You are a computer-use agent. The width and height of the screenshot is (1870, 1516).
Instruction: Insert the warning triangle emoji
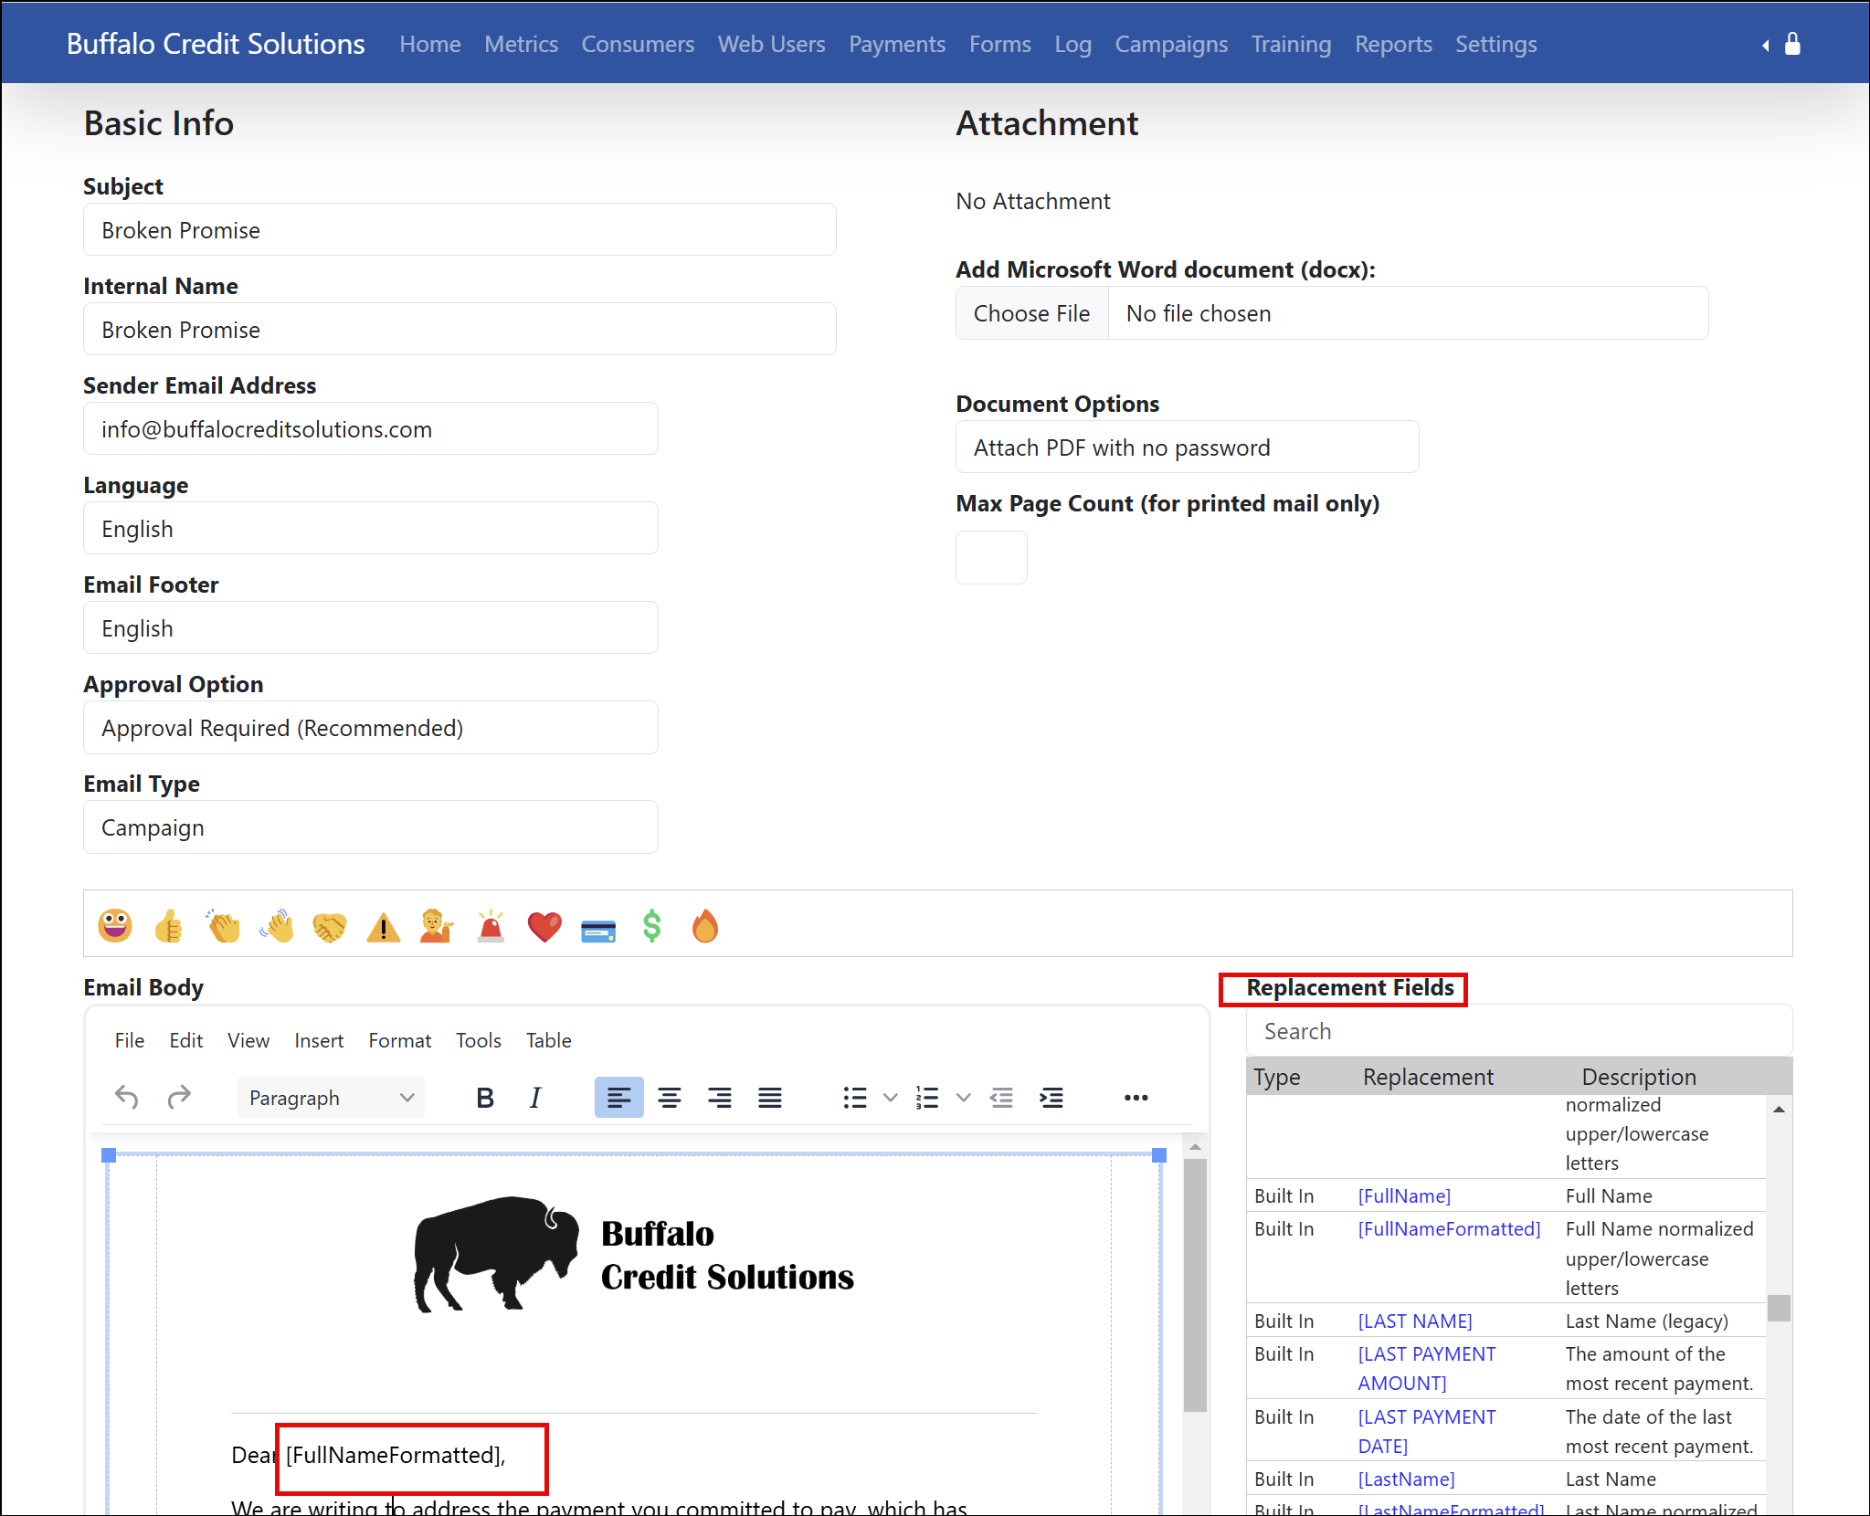coord(384,928)
